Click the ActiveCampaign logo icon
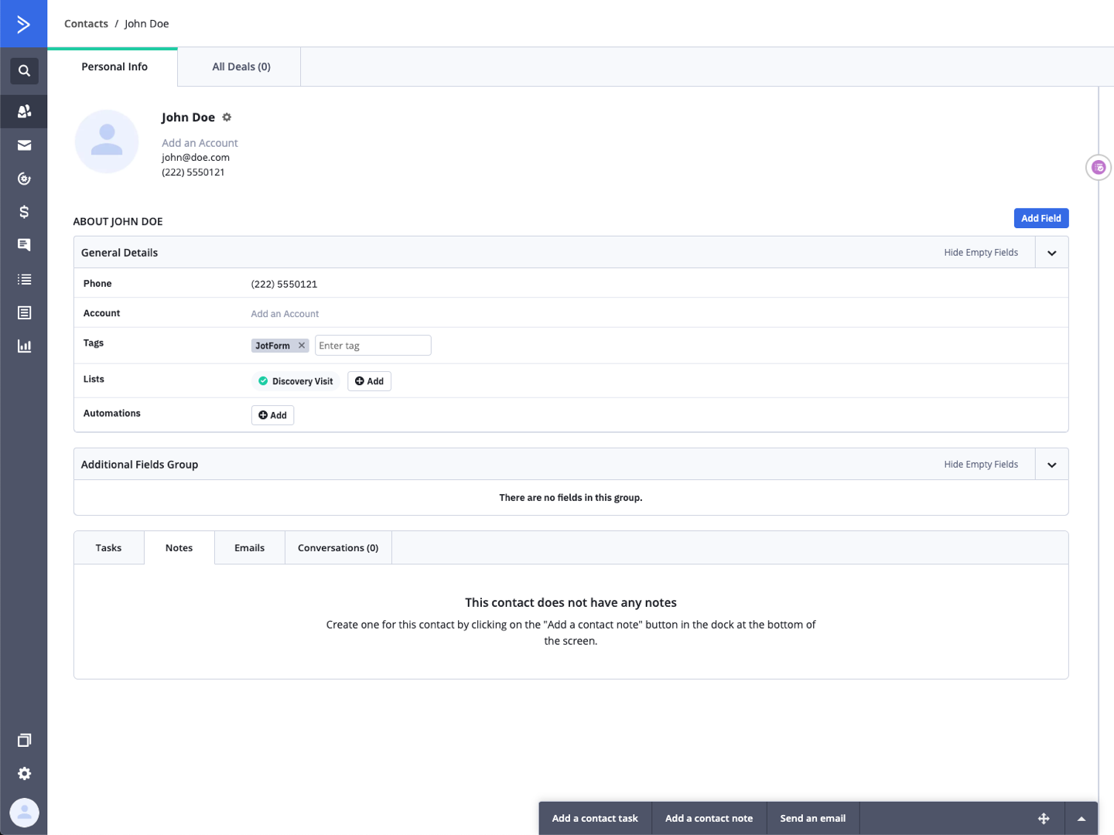 coord(23,24)
